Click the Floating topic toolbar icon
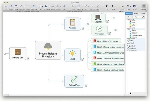Image resolution: width=150 pixels, height=101 pixels. click(x=16, y=7)
